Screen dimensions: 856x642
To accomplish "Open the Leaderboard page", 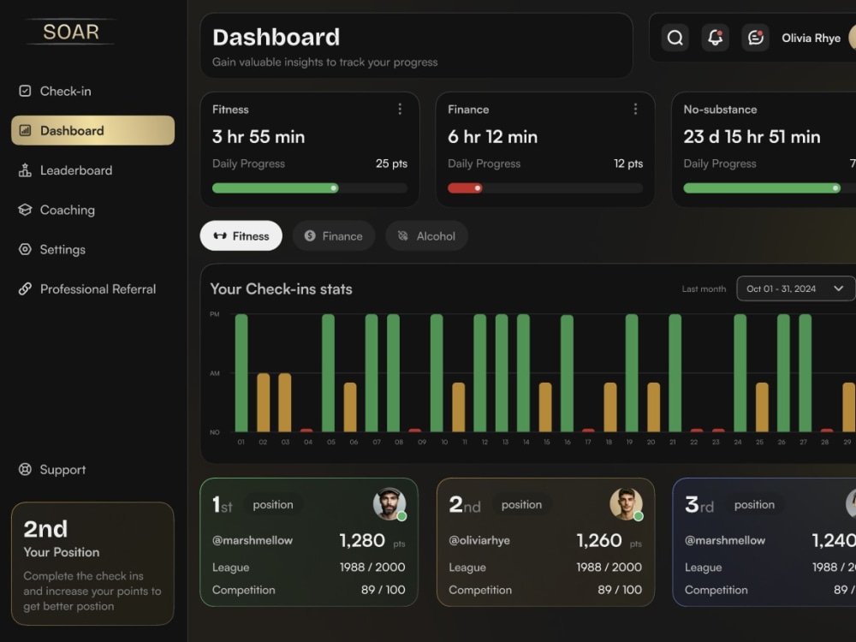I will click(x=92, y=170).
